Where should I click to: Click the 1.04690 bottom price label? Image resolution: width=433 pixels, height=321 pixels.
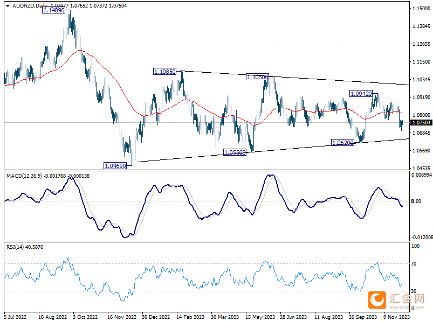point(115,166)
